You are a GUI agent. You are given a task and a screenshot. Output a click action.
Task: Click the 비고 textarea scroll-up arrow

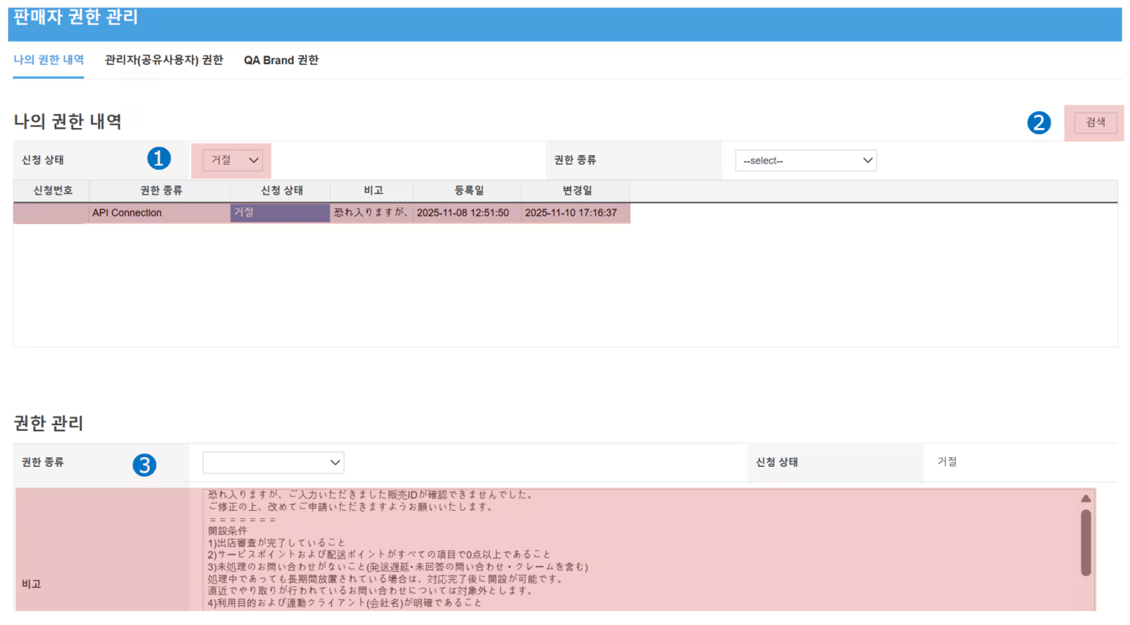[1086, 498]
